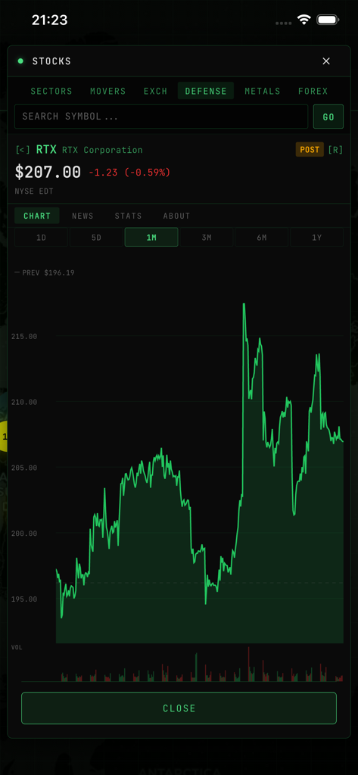Tap the 21:23 clock in status bar
The width and height of the screenshot is (358, 775).
click(49, 20)
